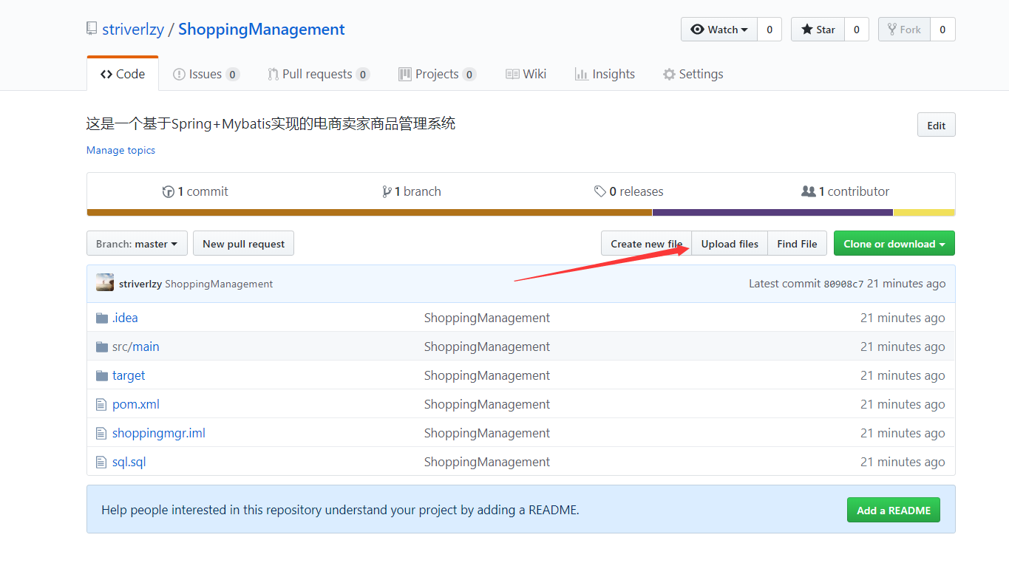This screenshot has width=1009, height=563.
Task: Click '21 minutes ago' in the target row
Action: point(903,375)
